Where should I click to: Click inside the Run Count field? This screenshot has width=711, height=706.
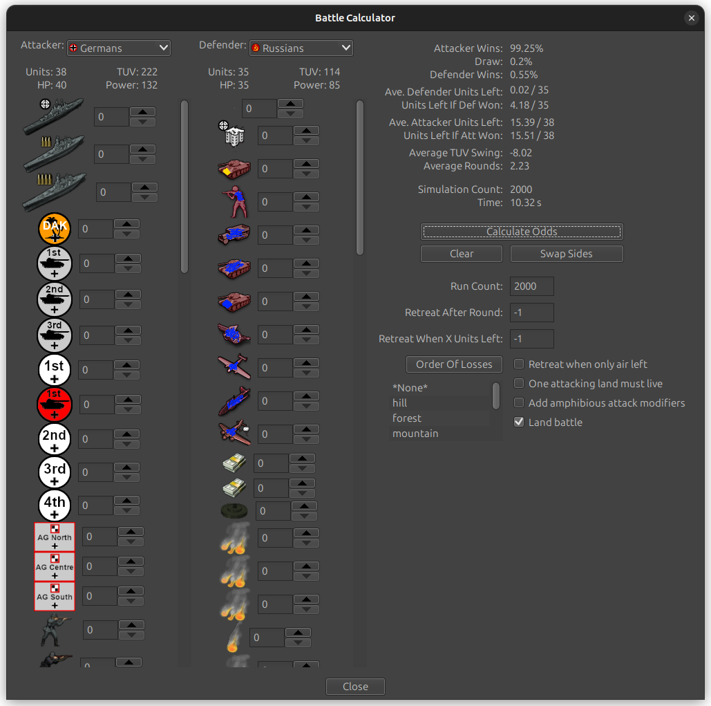click(531, 286)
